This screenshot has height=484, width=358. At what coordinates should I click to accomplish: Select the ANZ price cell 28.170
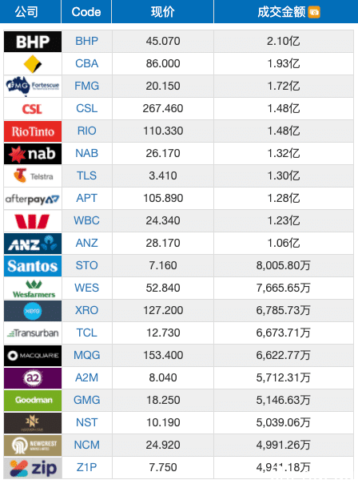(x=163, y=244)
